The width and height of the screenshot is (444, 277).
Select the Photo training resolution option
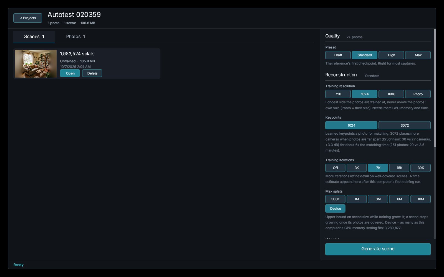pos(418,94)
